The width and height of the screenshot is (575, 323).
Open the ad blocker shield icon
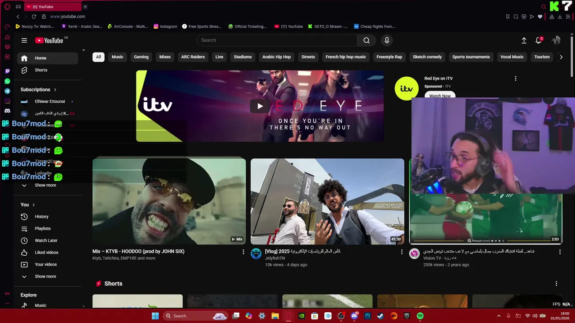coord(524,17)
